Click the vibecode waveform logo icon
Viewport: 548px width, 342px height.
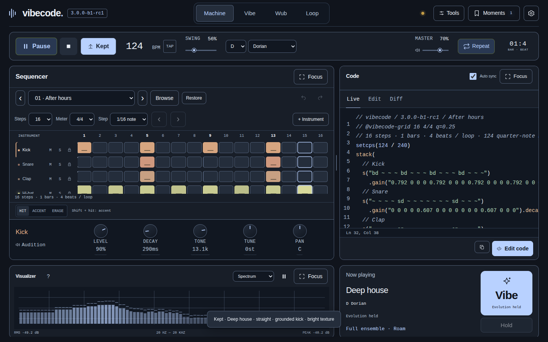pos(13,13)
